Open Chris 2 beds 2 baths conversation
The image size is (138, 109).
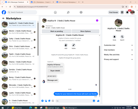(18, 47)
